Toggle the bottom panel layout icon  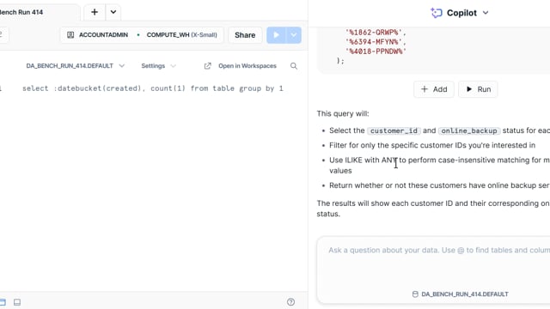click(17, 302)
